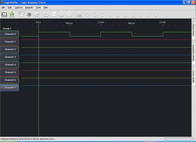Click the house-shaped Go to trigger icon
196x142 pixels.
tap(79, 14)
